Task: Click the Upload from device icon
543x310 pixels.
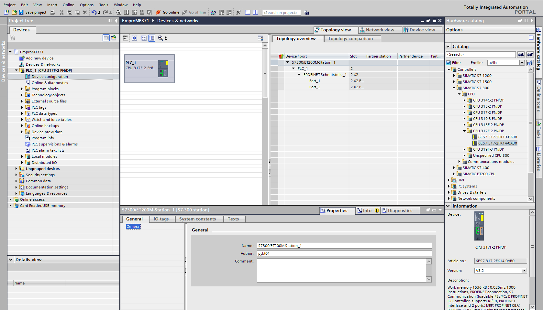Action: [x=134, y=12]
